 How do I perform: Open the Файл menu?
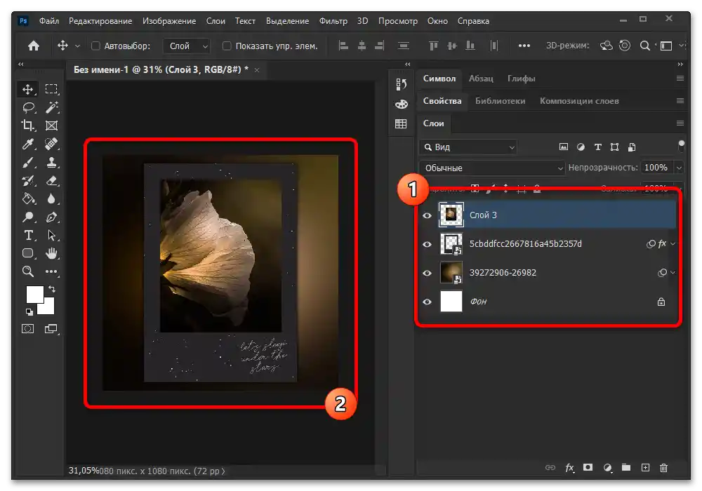tap(49, 21)
